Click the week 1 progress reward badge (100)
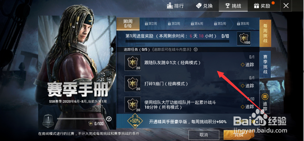This screenshot has width=304, height=141. click(244, 38)
